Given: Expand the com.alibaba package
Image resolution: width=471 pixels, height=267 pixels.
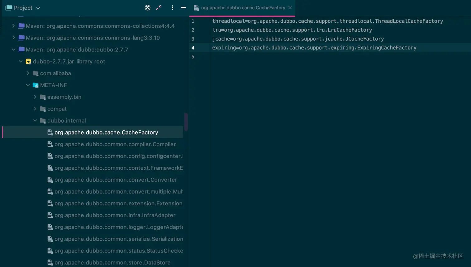Looking at the screenshot, I should pyautogui.click(x=28, y=73).
